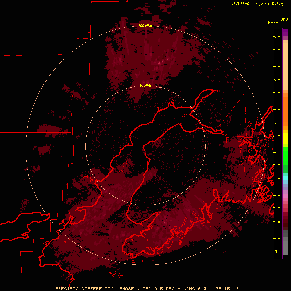Click the 7.4 scale value
Screen dimensions: 291x291
[x=276, y=80]
